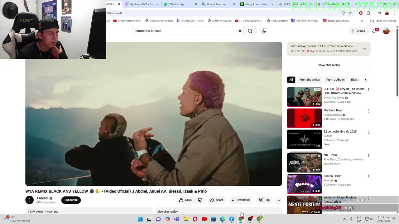Screen dimensions: 399x224
Task: Bookmark this page with the star
Action: (x=350, y=13)
